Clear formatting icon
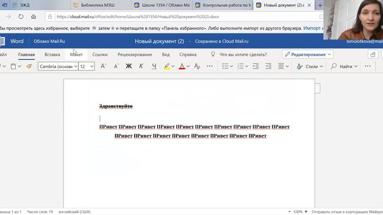 tap(197, 66)
